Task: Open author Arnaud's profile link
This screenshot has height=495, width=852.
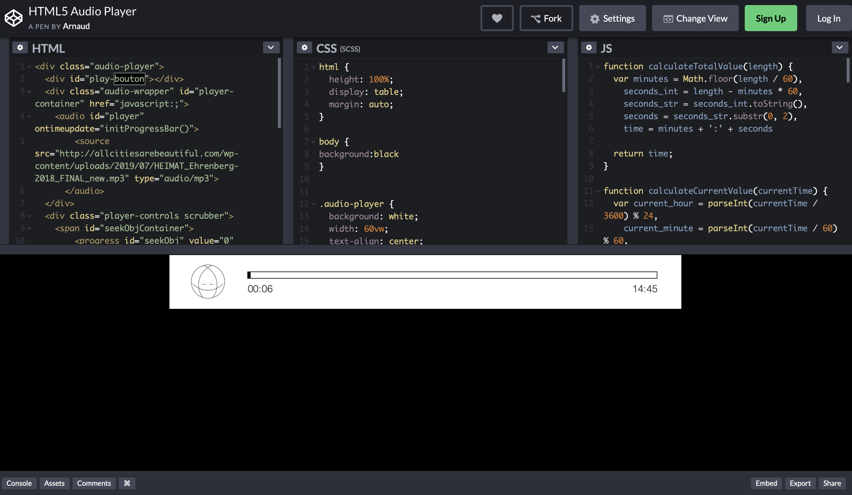Action: tap(76, 26)
